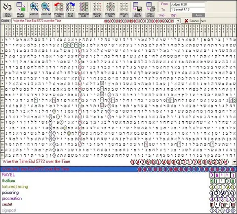The width and height of the screenshot is (237, 214).
Task: Go to Previous code icon
Action: point(59,7)
